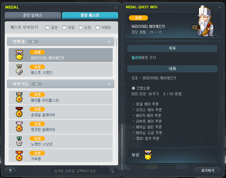The height and width of the screenshot is (178, 226).
Task: Collapse the 시작 가능 section
Action: click(109, 84)
